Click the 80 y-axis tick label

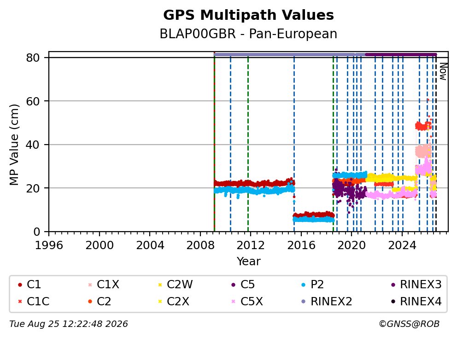tap(33, 58)
